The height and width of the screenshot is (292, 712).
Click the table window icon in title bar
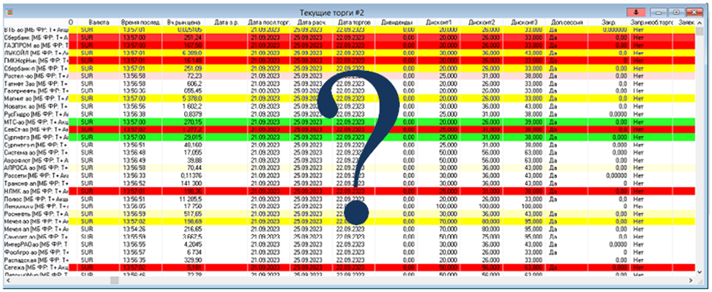pyautogui.click(x=10, y=11)
